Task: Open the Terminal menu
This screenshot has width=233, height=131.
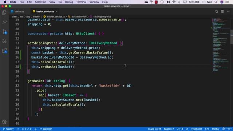Action: point(81,2)
